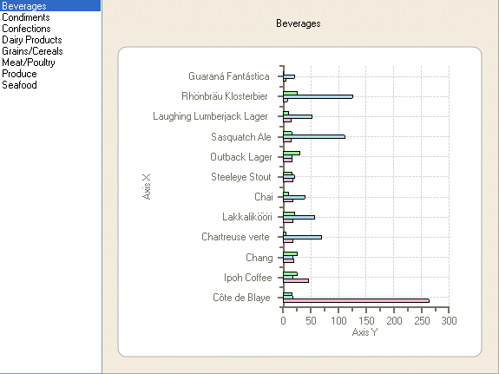499x374 pixels.
Task: Click the blue Rhönbräu Klosterbier bar
Action: coord(318,96)
